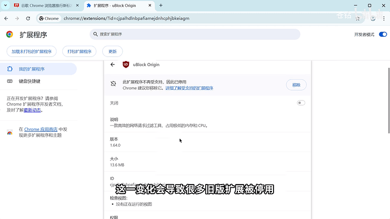Screen dimensions: 390x219
Task: Toggle 开发者模式 switch off
Action: [383, 34]
